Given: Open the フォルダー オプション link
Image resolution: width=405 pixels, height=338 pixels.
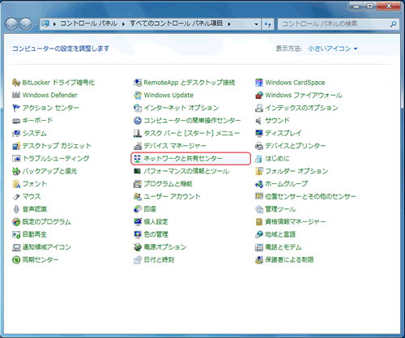Looking at the screenshot, I should pos(296,171).
